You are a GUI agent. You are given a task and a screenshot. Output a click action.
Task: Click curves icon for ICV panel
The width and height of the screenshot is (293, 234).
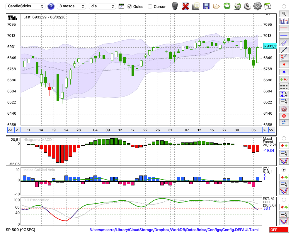point(284,191)
